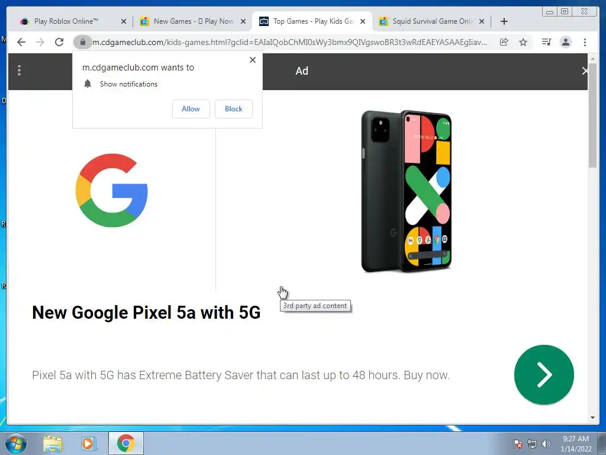Click the forward navigation arrow
Viewport: 606px width, 455px height.
[x=40, y=42]
